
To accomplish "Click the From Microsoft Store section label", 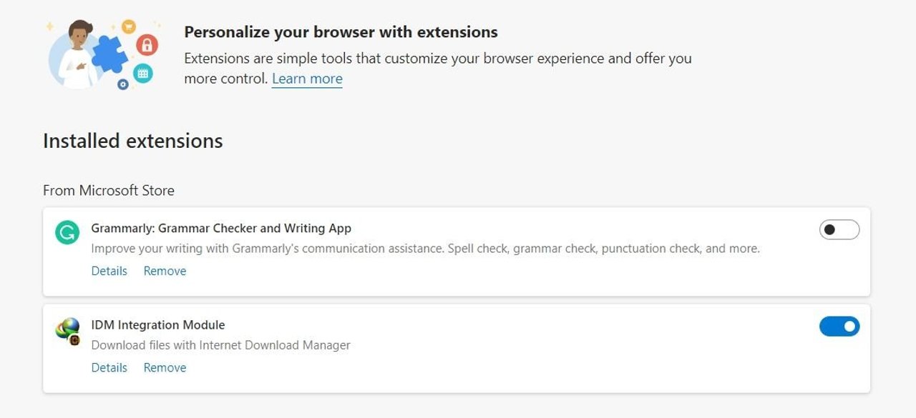I will (x=109, y=191).
